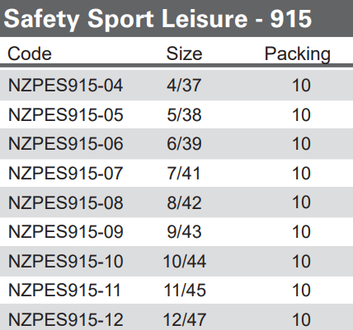Click product code NZPES915-08
This screenshot has width=353, height=330.
coord(66,202)
